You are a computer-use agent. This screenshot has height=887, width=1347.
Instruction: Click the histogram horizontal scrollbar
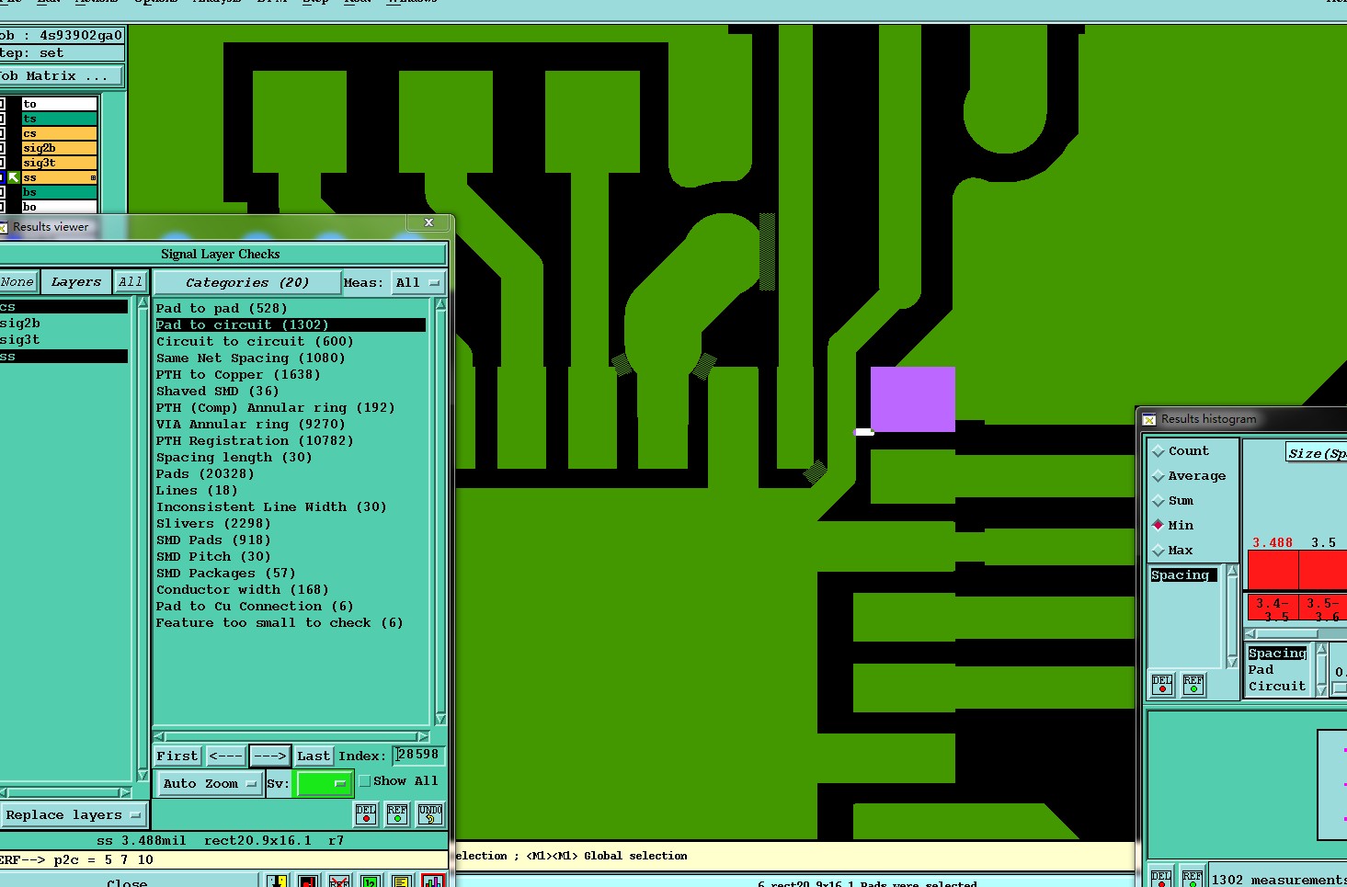1296,634
